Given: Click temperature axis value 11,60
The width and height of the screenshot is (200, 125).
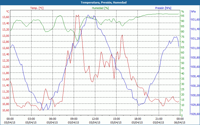Looking at the screenshot, I should pos(6,79).
